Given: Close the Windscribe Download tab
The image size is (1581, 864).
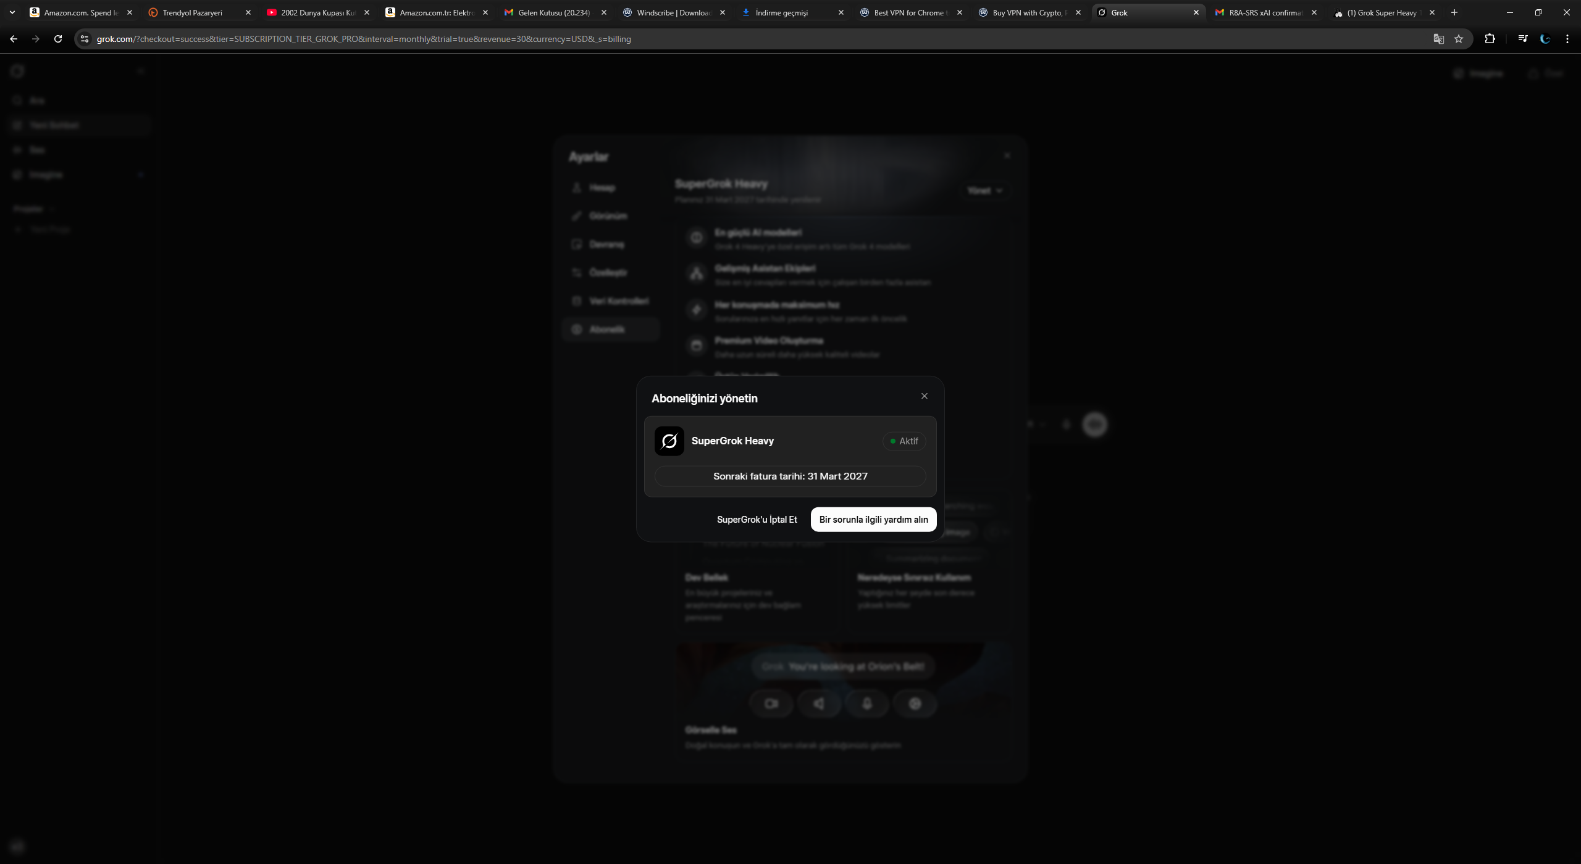Looking at the screenshot, I should (723, 12).
